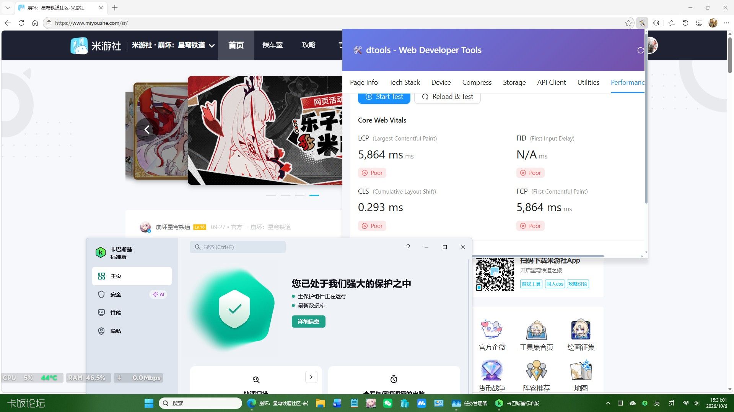Click the browser refresh button
The width and height of the screenshot is (734, 412).
(x=21, y=23)
